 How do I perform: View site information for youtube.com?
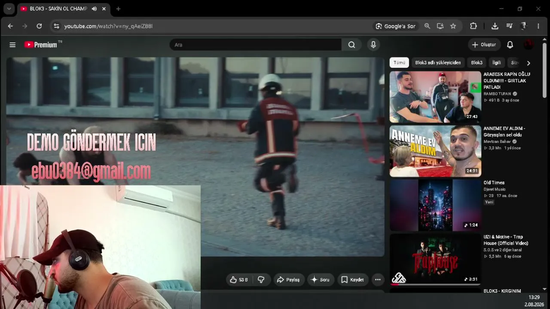(x=56, y=26)
